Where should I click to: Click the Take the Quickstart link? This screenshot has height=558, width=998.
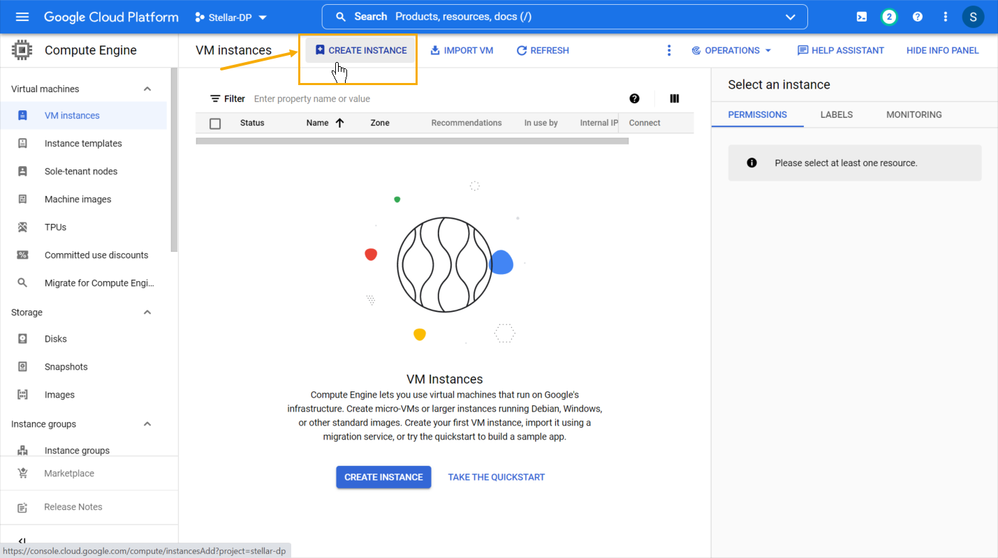(x=496, y=477)
